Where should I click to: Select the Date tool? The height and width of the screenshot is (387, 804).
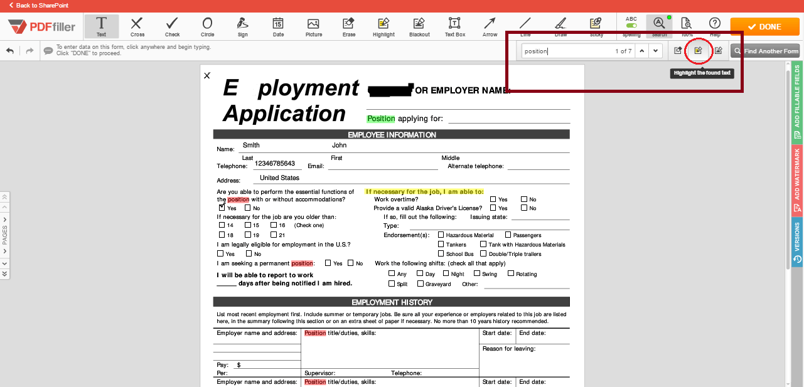pos(278,26)
